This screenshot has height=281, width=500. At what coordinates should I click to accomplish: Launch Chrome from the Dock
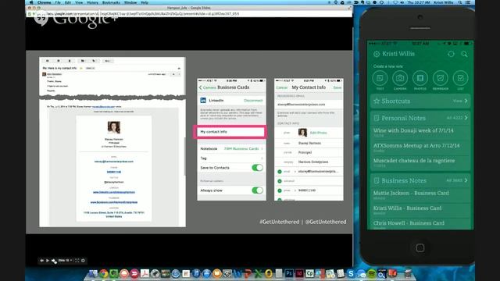103,273
